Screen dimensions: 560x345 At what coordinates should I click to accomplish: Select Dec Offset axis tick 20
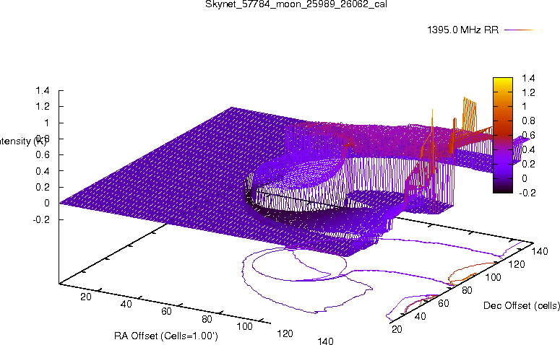[397, 329]
